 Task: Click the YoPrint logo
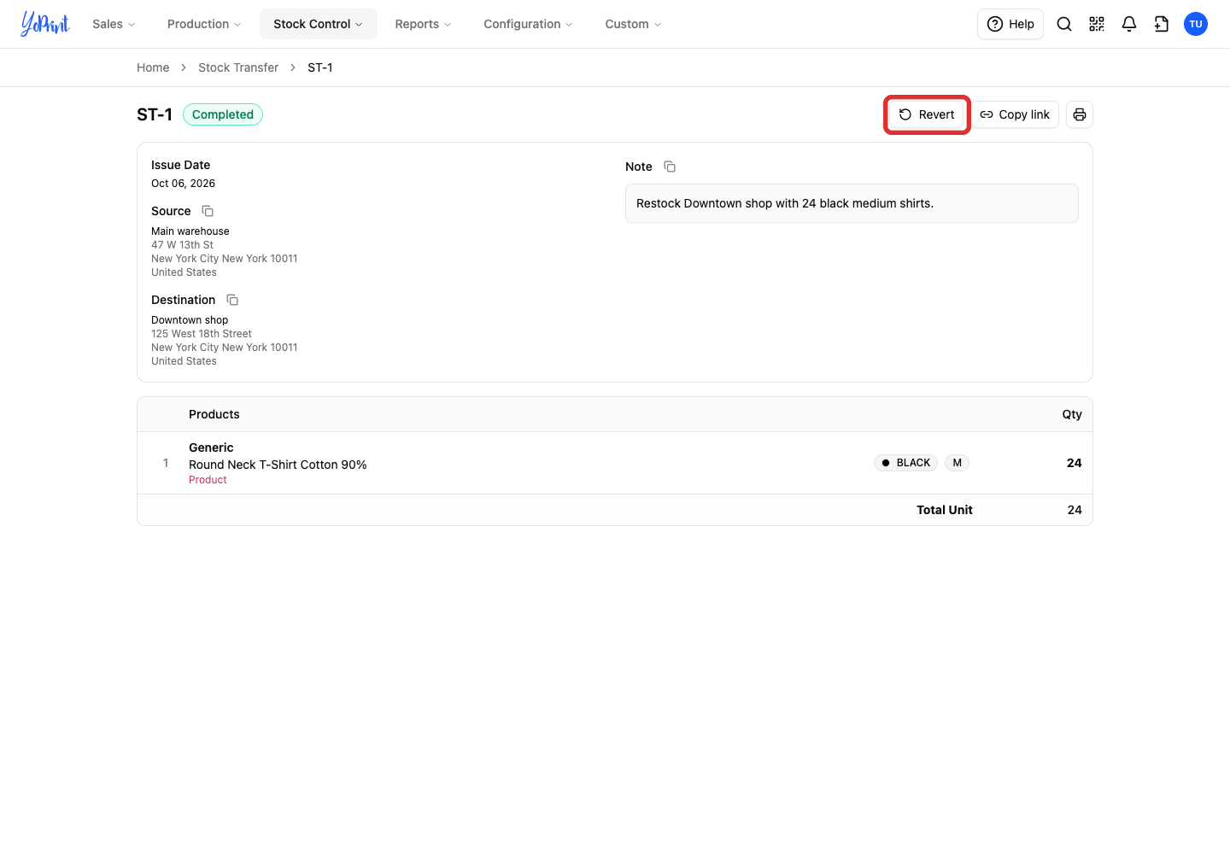tap(45, 24)
